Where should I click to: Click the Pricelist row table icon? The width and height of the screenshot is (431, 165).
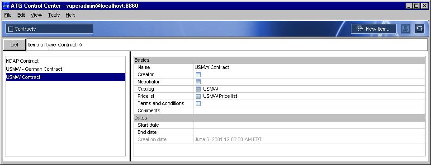tap(198, 96)
